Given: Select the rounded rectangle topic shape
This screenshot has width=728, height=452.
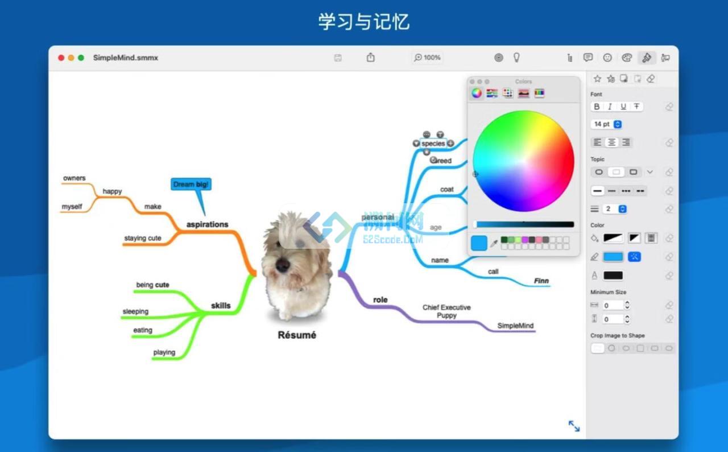Looking at the screenshot, I should 633,172.
